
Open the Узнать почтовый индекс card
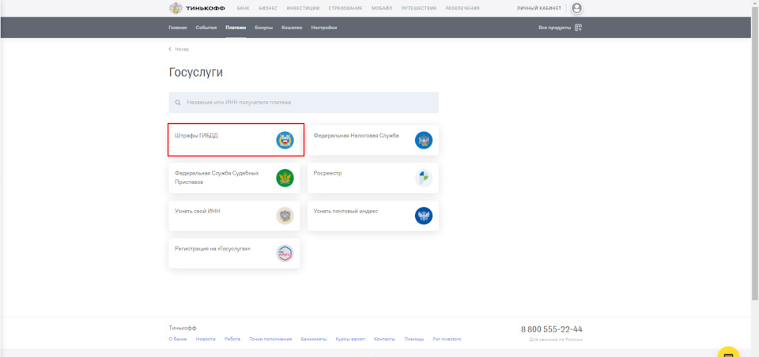click(x=373, y=216)
